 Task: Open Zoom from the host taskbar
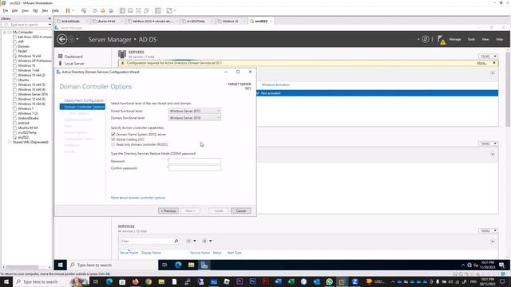pyautogui.click(x=355, y=281)
